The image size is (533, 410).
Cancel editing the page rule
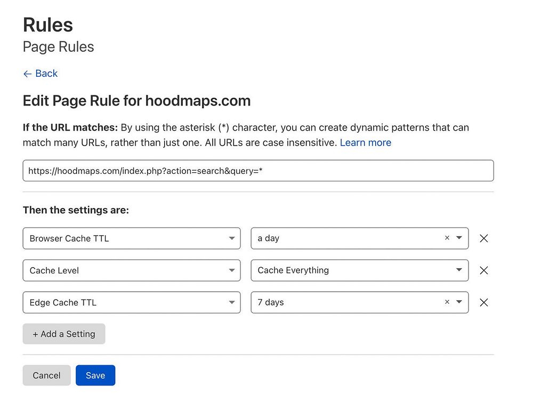pyautogui.click(x=46, y=375)
